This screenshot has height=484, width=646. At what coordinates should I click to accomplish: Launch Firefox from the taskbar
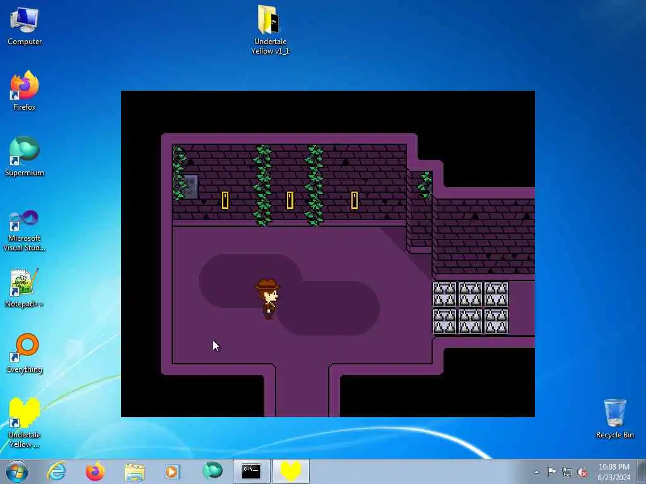95,471
